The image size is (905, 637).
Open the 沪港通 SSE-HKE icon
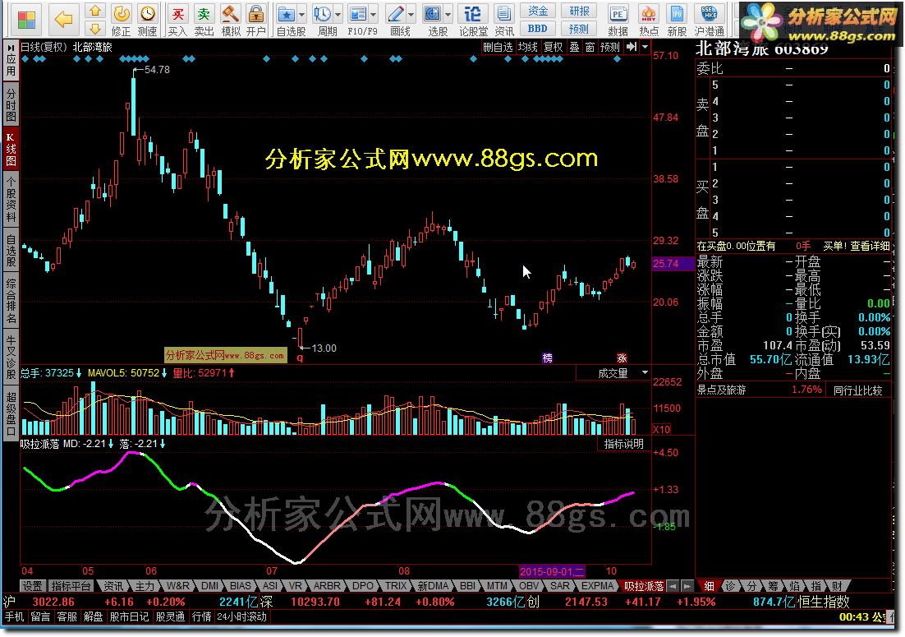click(710, 21)
